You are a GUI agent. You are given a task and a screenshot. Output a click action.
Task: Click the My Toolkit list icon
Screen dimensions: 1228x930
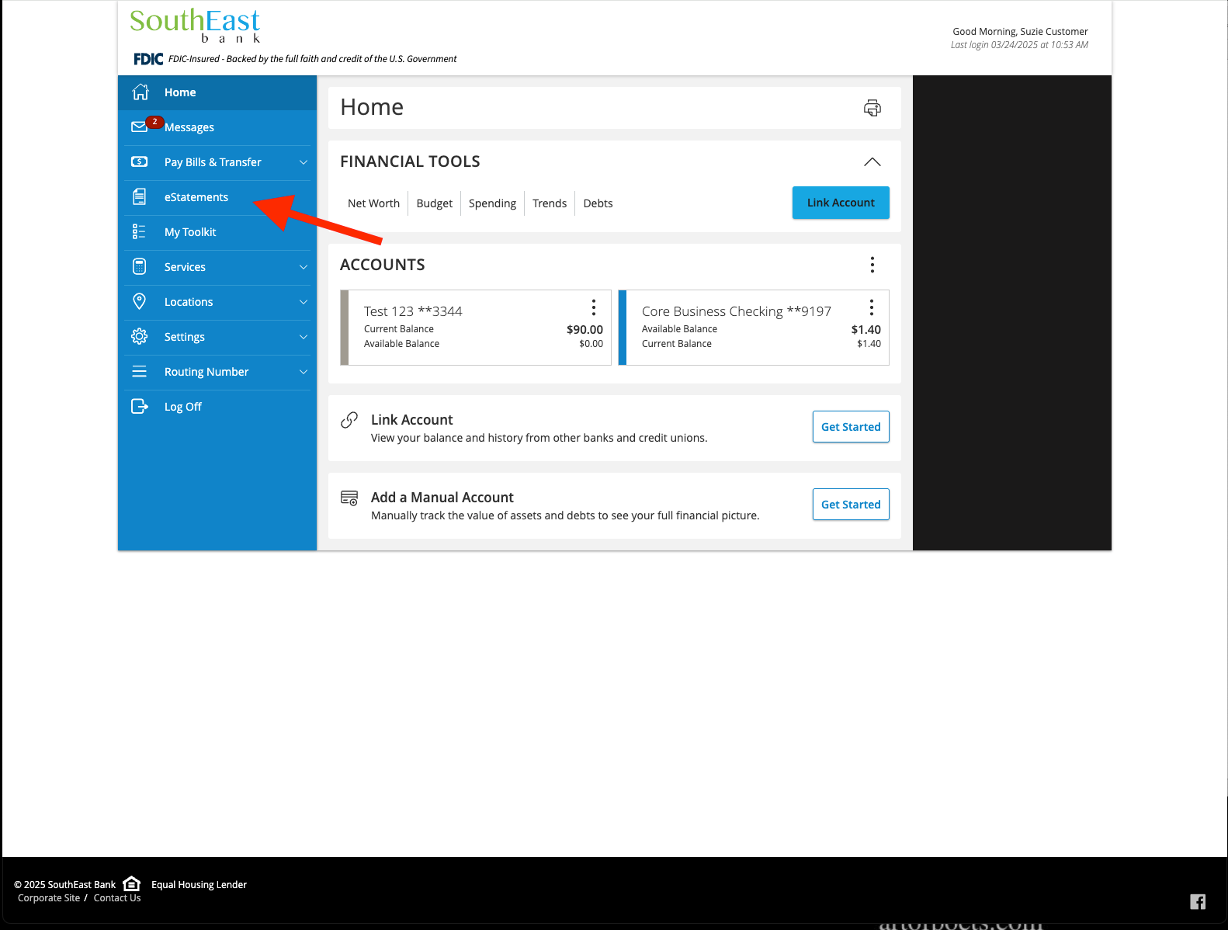(x=140, y=231)
